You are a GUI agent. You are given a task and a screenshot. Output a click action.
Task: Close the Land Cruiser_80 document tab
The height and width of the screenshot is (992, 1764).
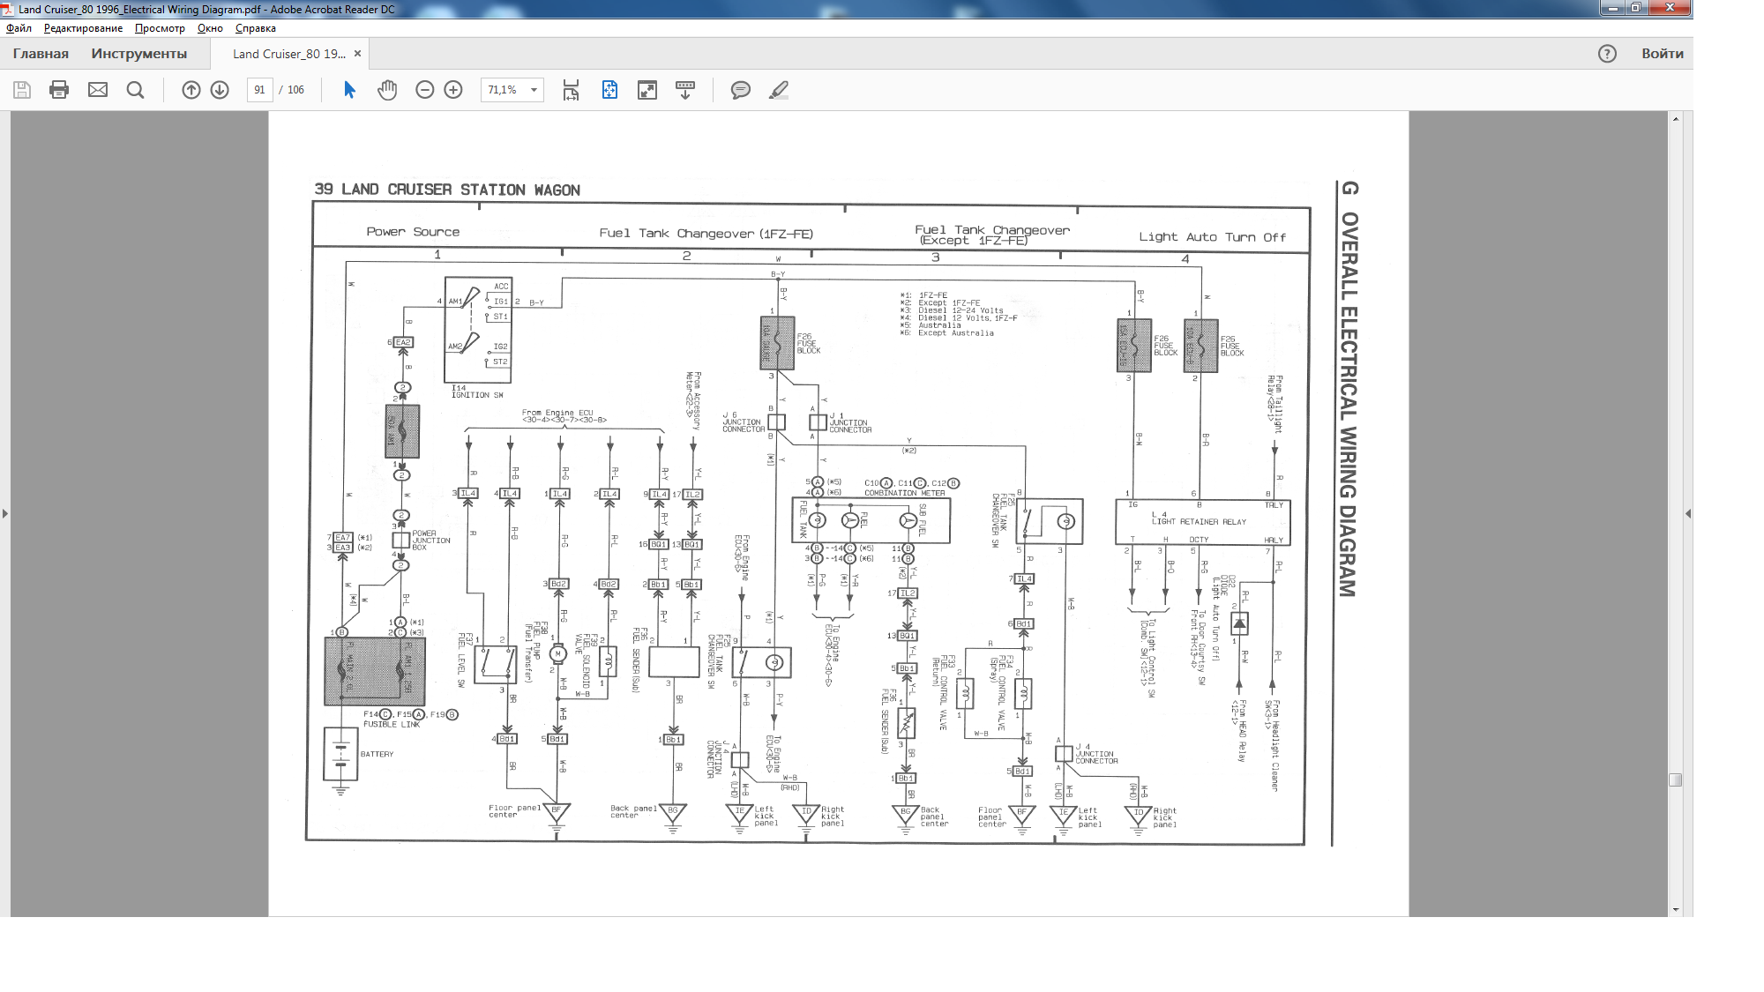click(x=357, y=54)
